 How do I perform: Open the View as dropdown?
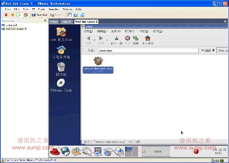pyautogui.click(x=222, y=51)
